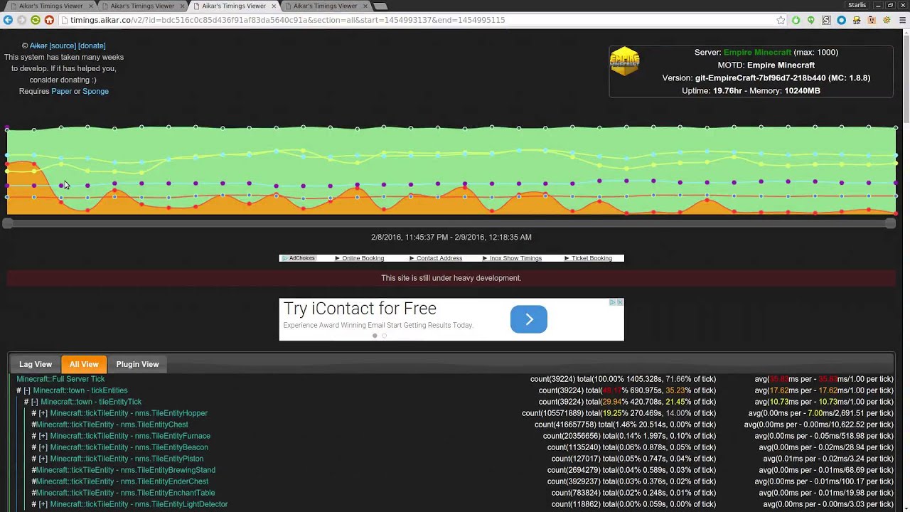
Task: Click the yellow block extension icon
Action: (x=857, y=20)
